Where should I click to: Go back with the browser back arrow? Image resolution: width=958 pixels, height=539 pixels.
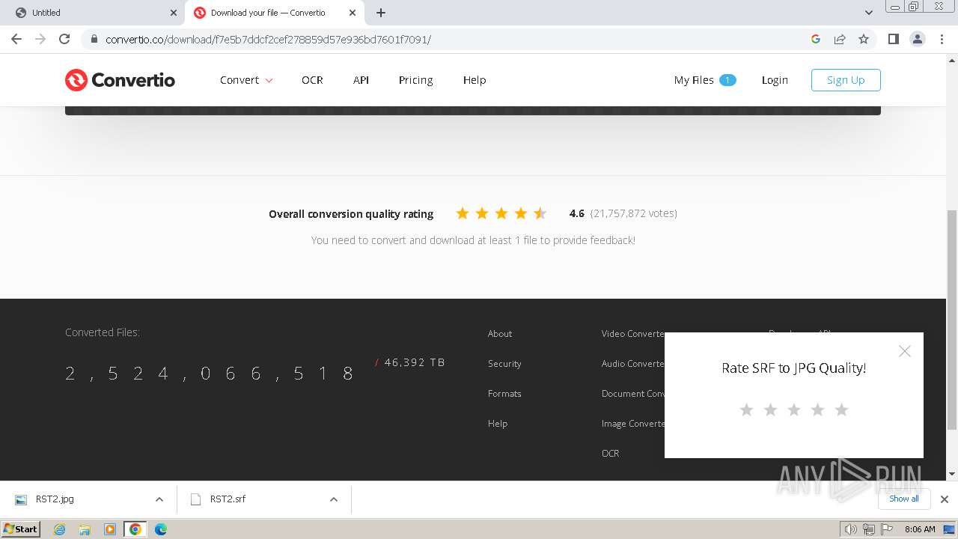(16, 39)
